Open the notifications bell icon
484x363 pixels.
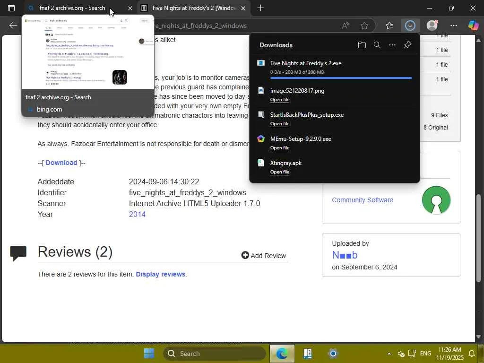click(472, 354)
